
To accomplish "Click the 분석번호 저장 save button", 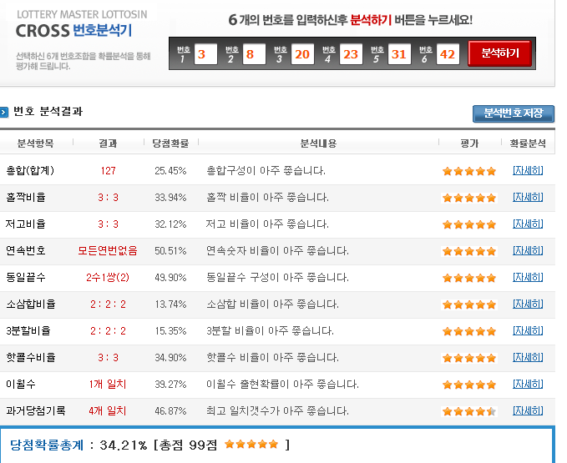I will (x=513, y=113).
